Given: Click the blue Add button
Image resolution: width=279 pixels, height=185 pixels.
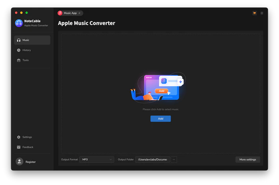Looking at the screenshot, I should coord(161,118).
